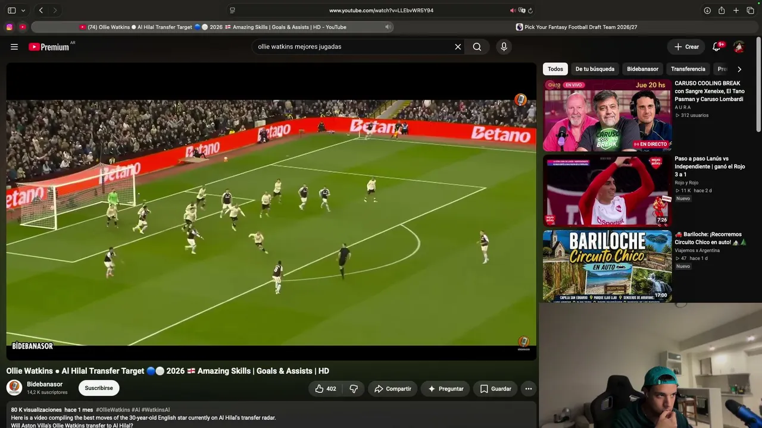Open the Lanús vs Independiente thumbnail
The height and width of the screenshot is (428, 762).
coord(607,191)
